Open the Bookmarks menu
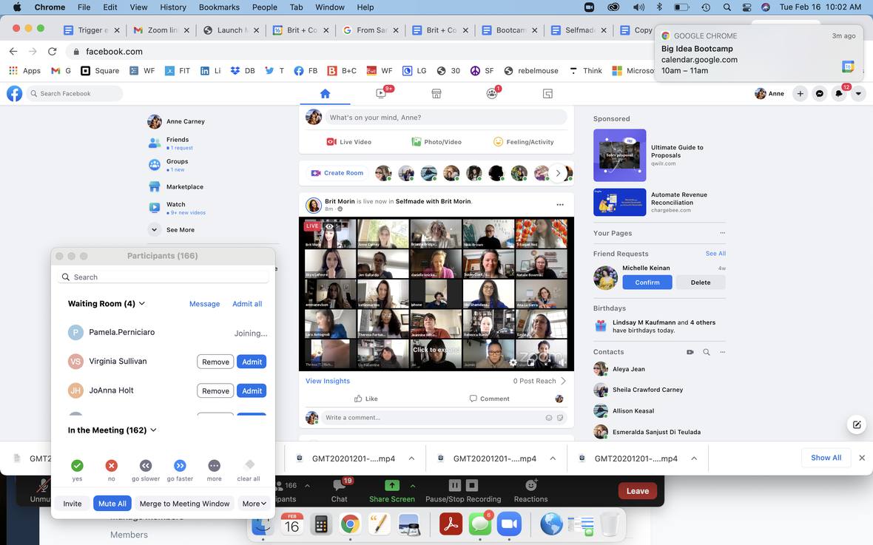This screenshot has height=545, width=873. click(x=220, y=7)
